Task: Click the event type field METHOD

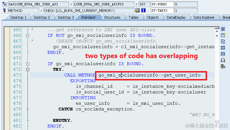Action: tap(23, 10)
